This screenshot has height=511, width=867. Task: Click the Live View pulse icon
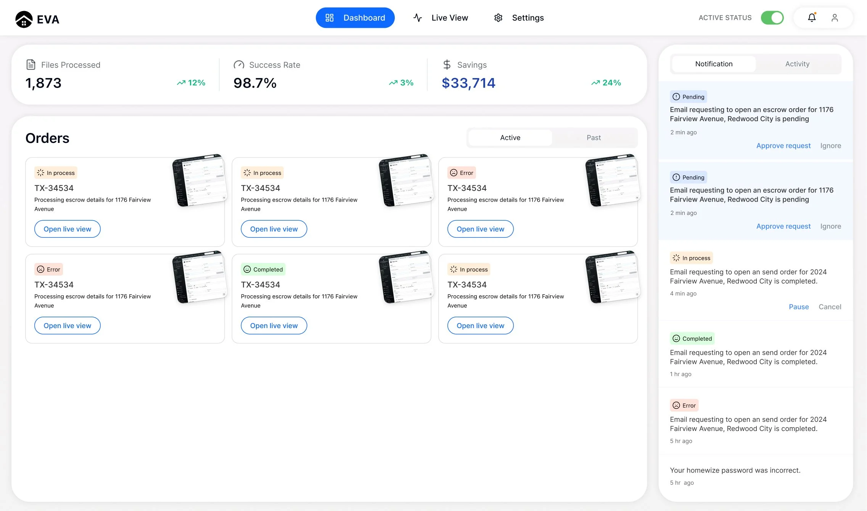pos(418,18)
